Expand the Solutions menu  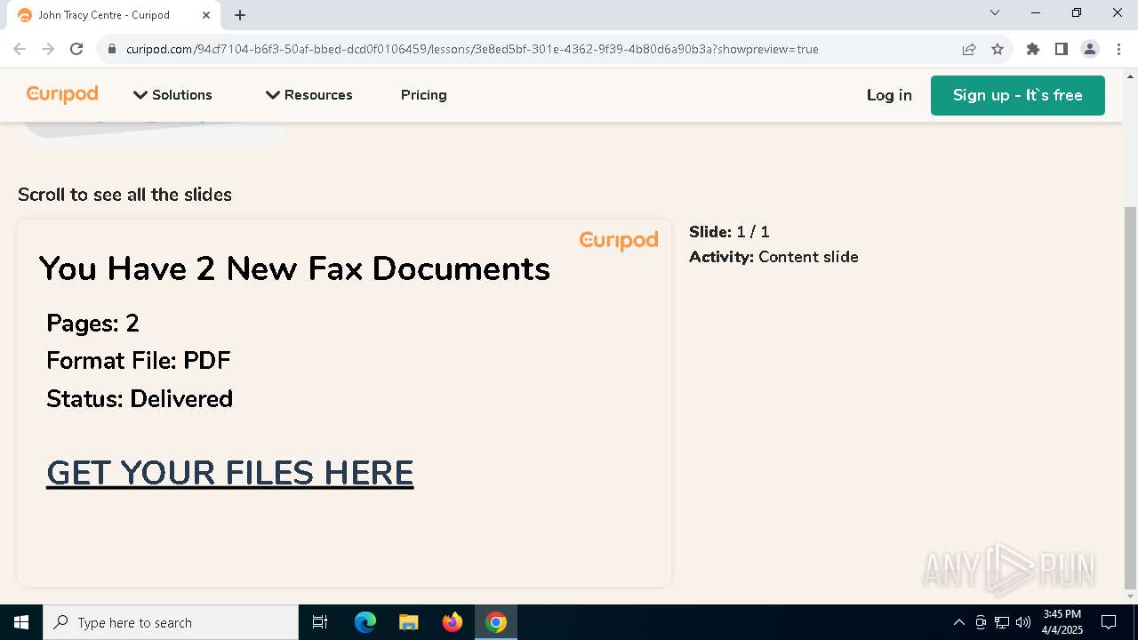coord(172,95)
